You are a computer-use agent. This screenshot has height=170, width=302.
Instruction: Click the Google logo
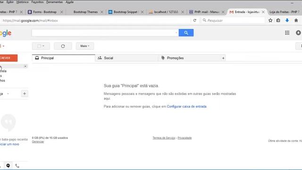click(6, 33)
